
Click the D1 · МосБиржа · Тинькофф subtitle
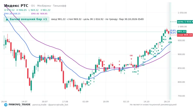click(x=49, y=6)
